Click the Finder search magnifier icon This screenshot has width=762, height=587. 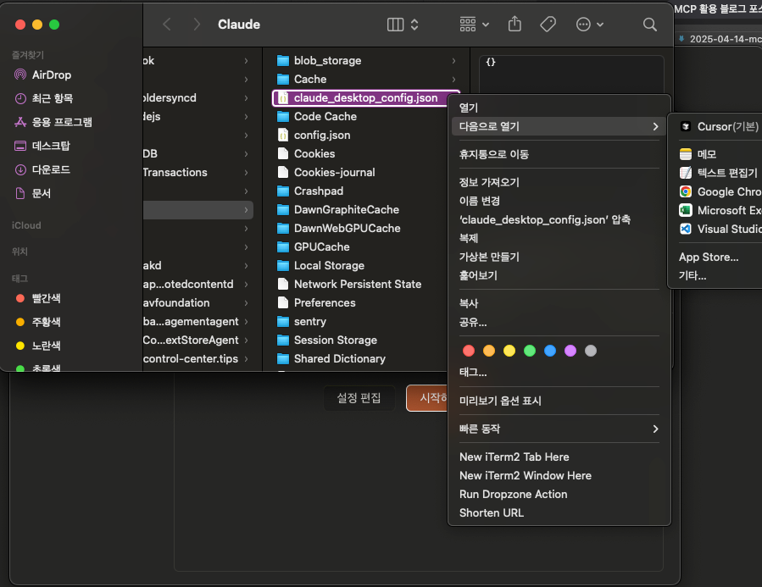coord(650,25)
